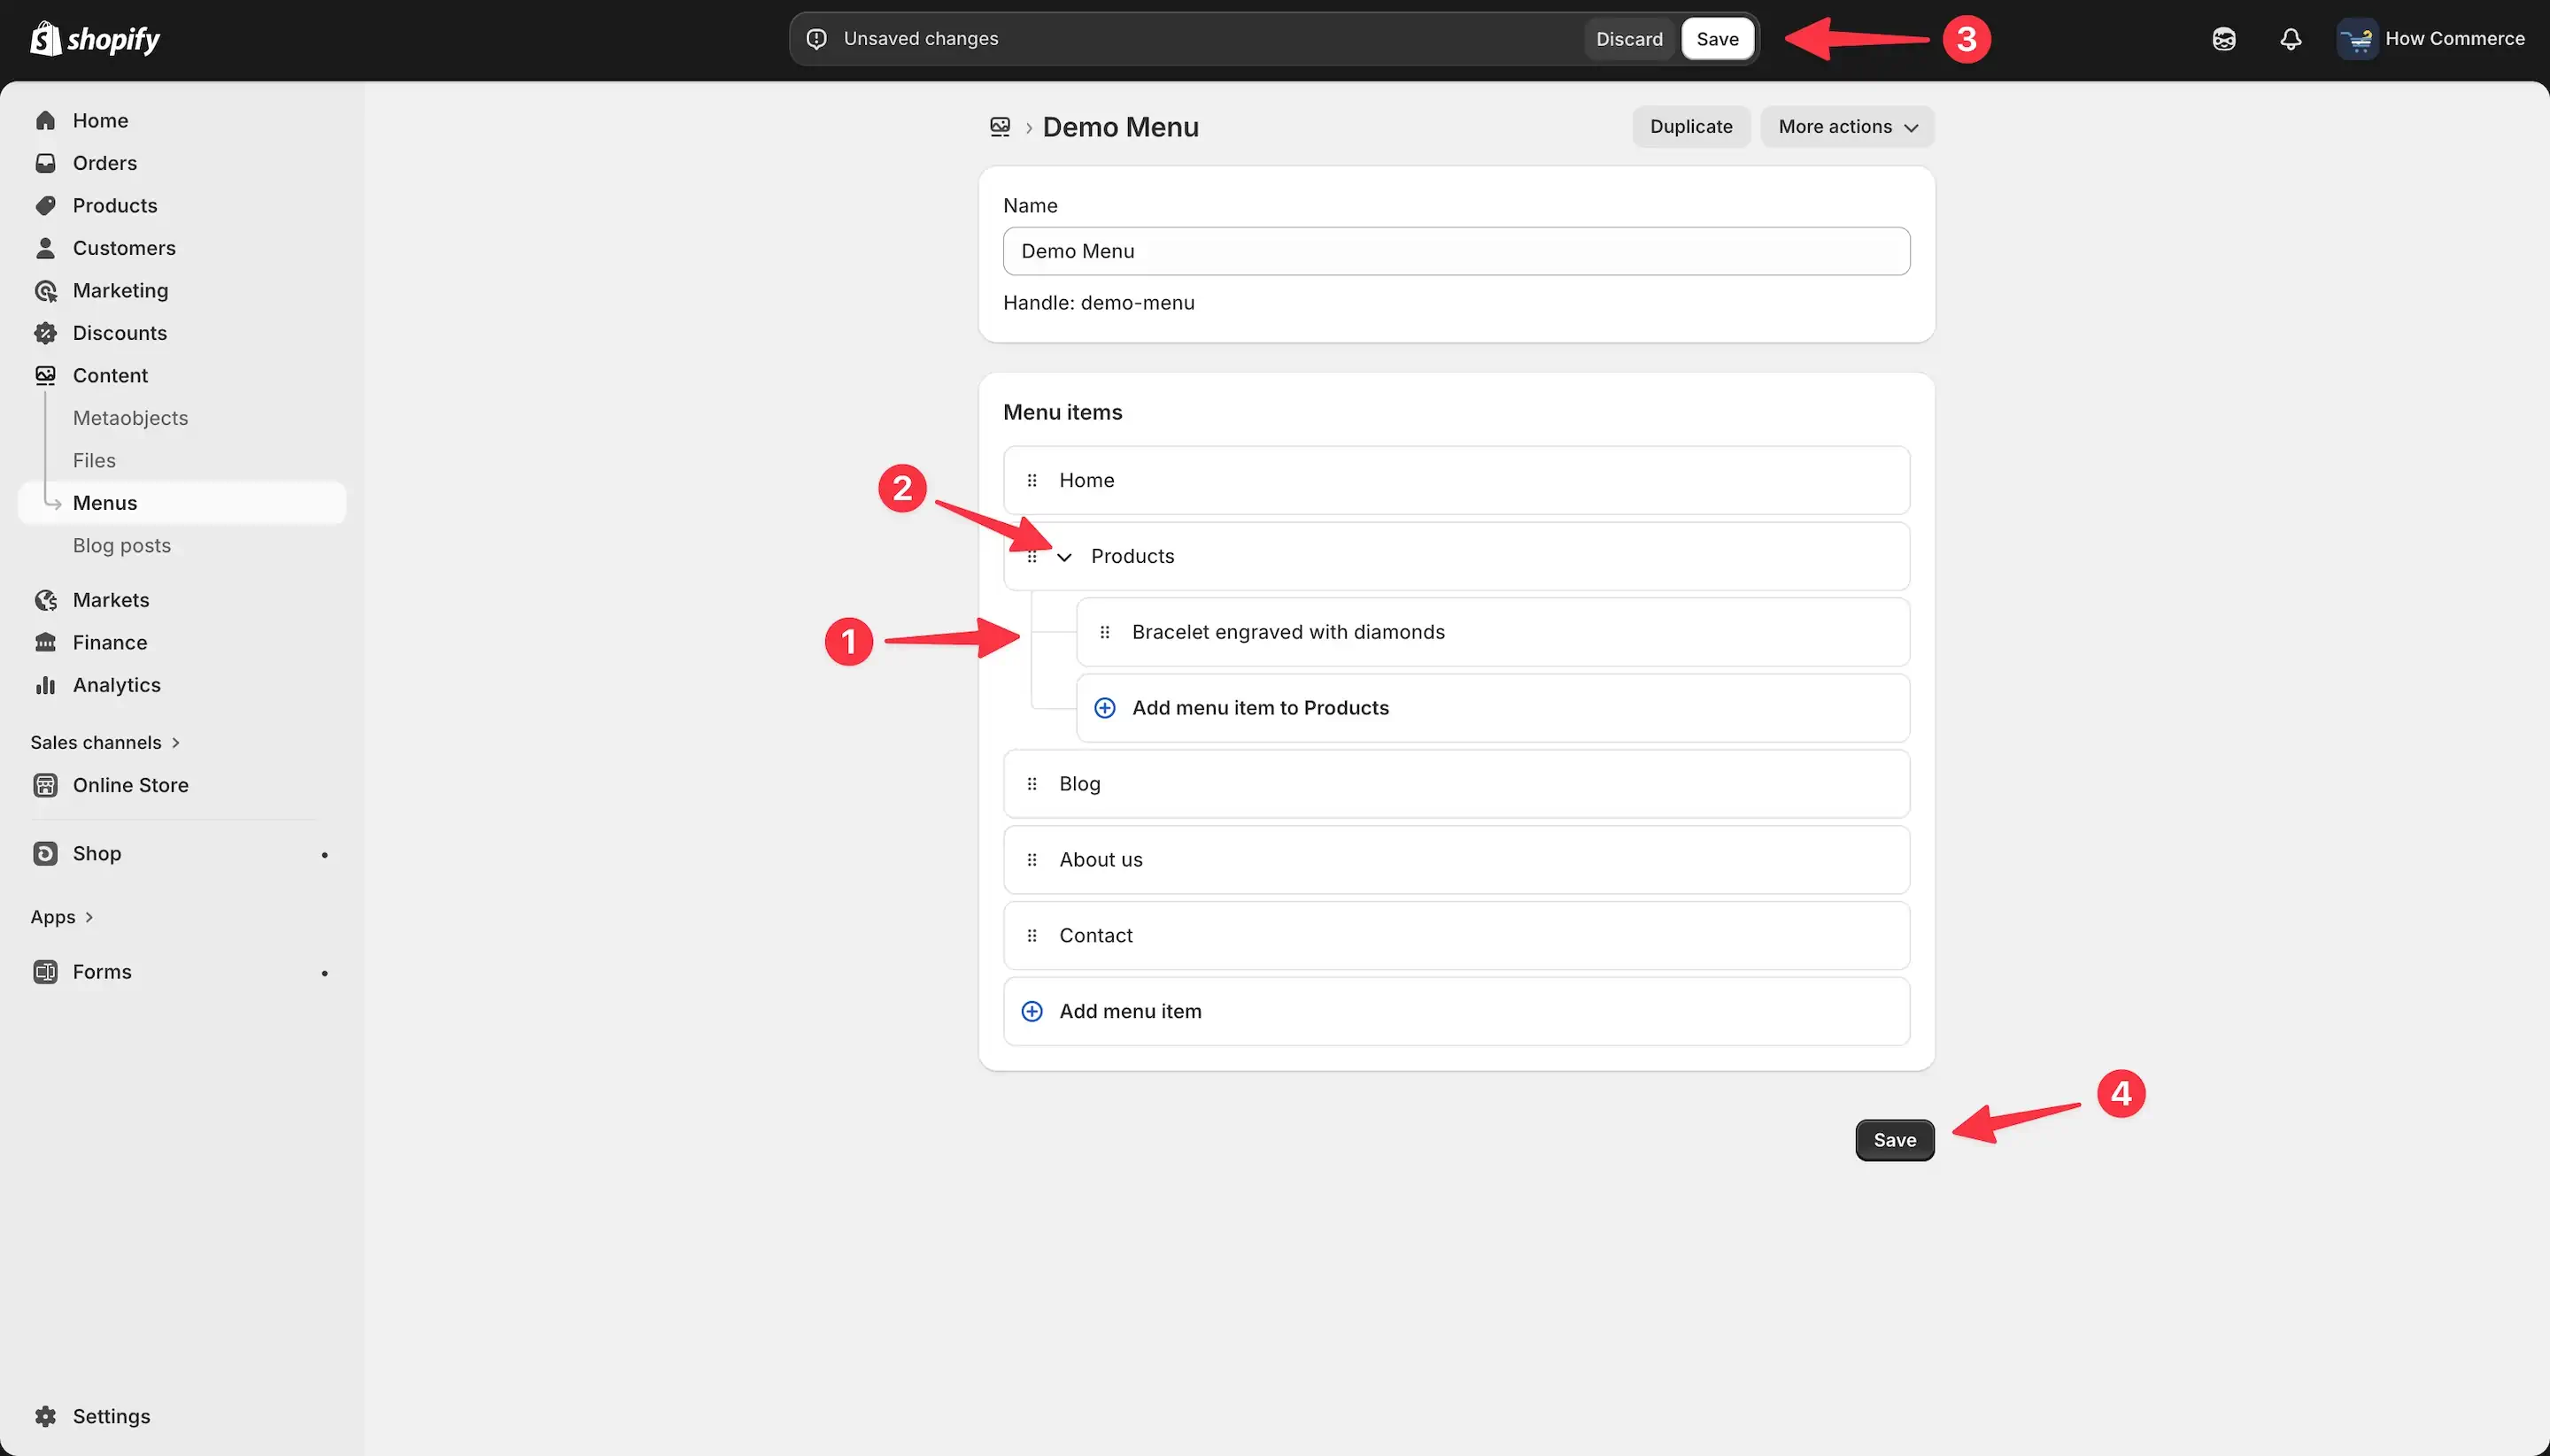Viewport: 2550px width, 1456px height.
Task: Click the Online Store storefront icon
Action: coord(45,785)
